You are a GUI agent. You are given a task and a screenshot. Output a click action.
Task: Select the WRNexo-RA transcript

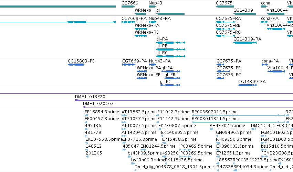pos(147,25)
